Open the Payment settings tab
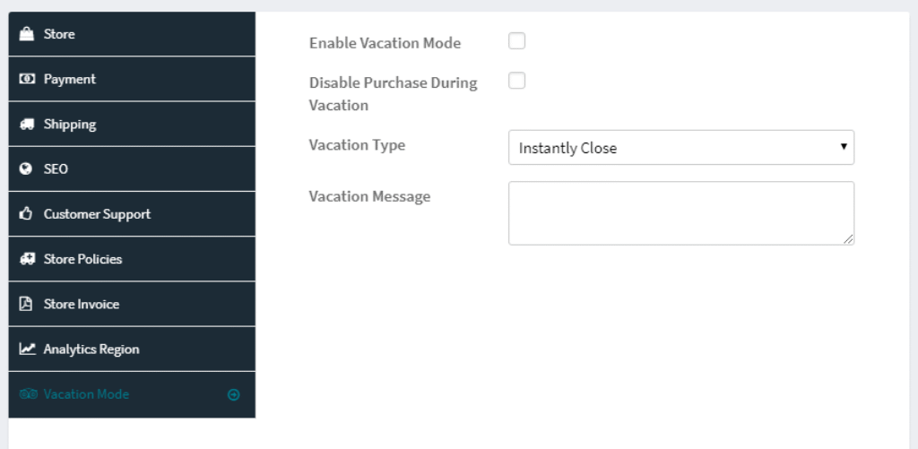918x449 pixels. pyautogui.click(x=132, y=79)
